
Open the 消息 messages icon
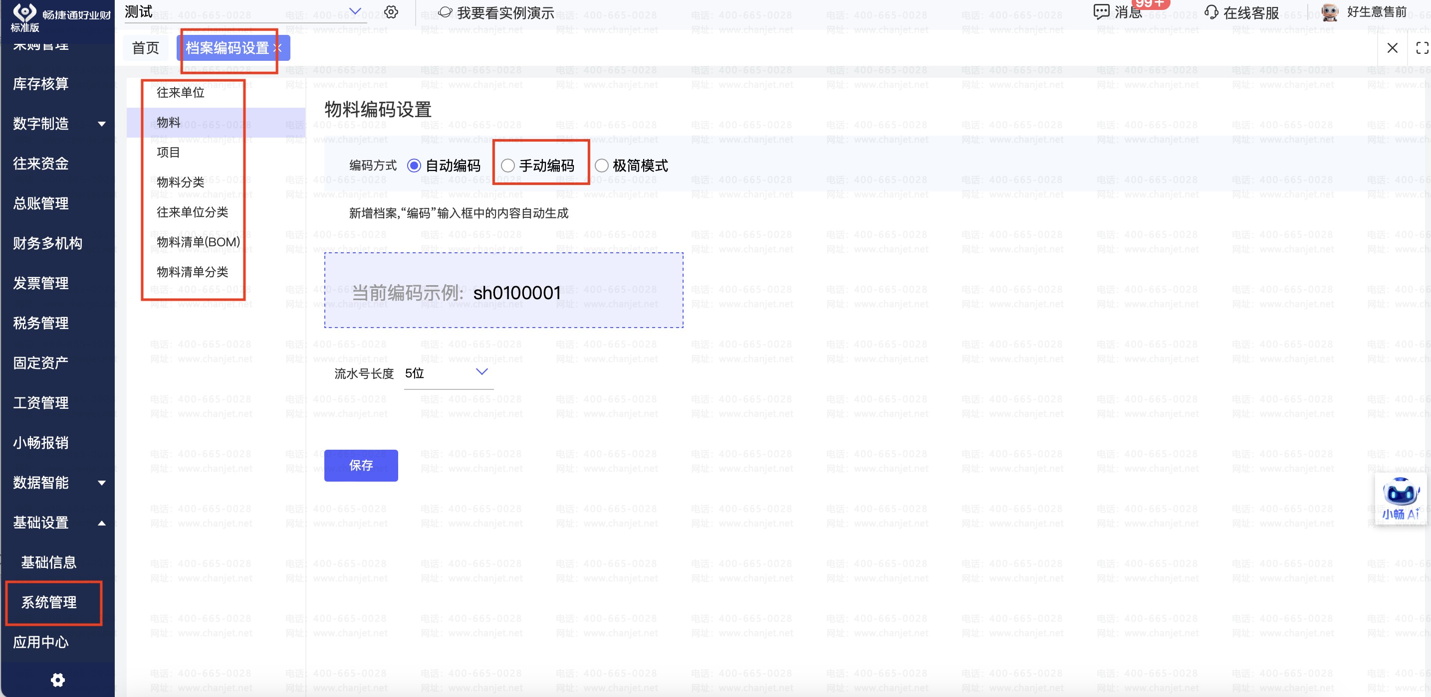click(x=1101, y=12)
